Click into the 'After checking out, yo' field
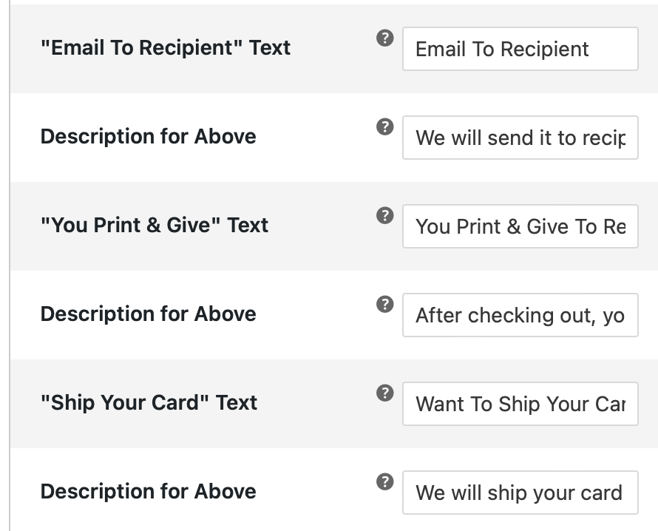This screenshot has height=531, width=658. (x=520, y=315)
